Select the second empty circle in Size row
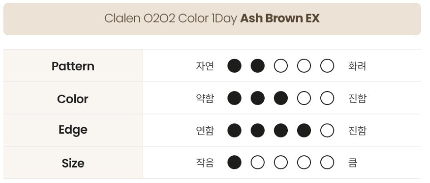This screenshot has height=183, width=430. pos(258,162)
